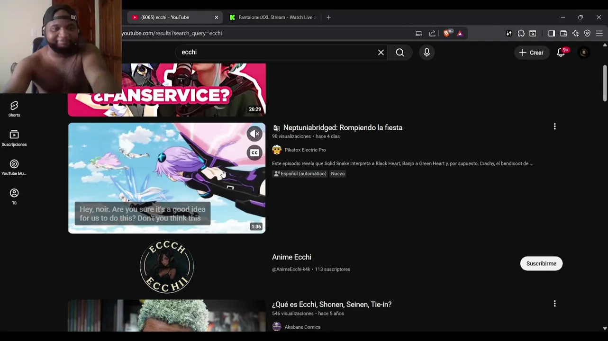Click the scrollbar up arrow
Screen dimensions: 608x341
pos(605,45)
